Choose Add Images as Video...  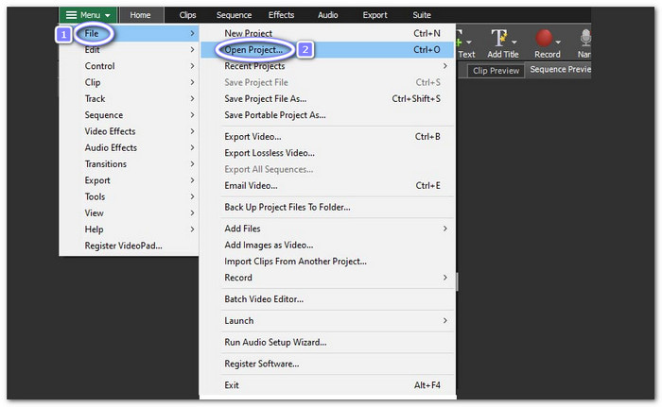(327, 246)
